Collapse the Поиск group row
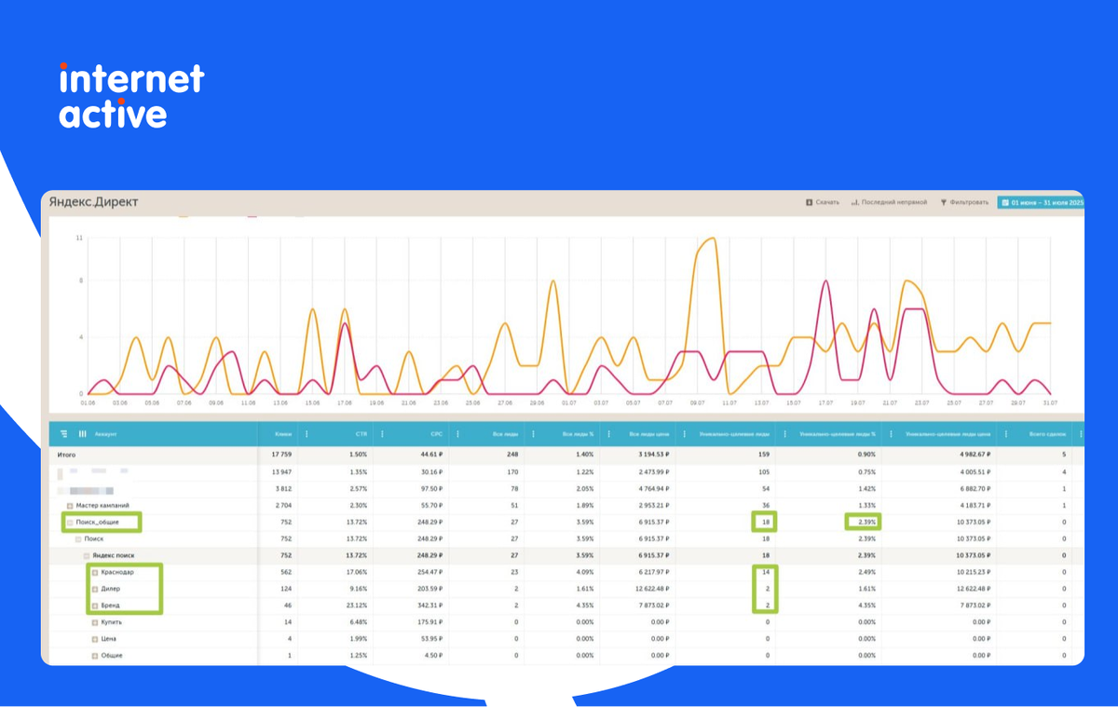Image resolution: width=1118 pixels, height=707 pixels. (78, 539)
